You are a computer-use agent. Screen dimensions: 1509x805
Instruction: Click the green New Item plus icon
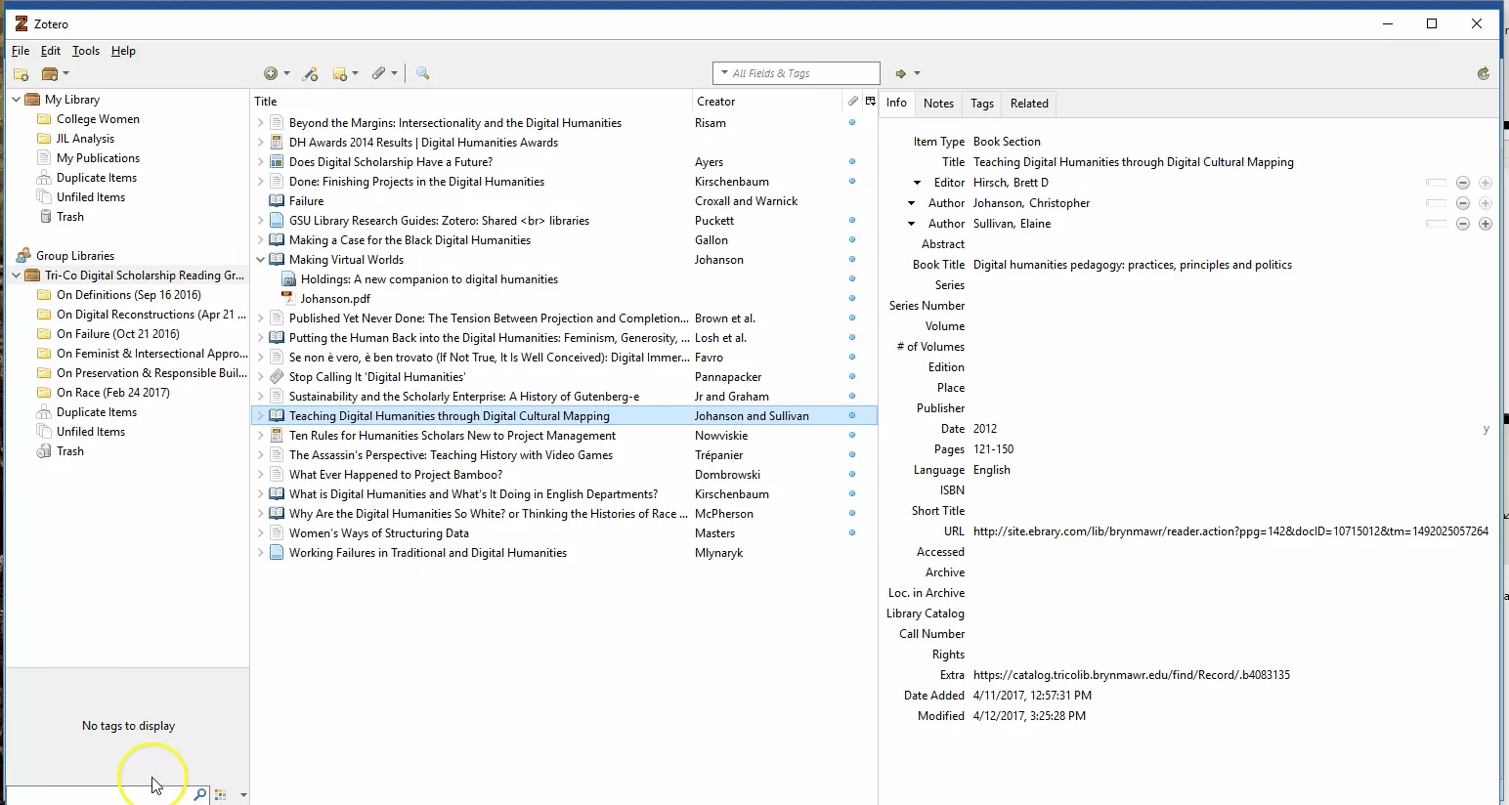click(x=271, y=73)
